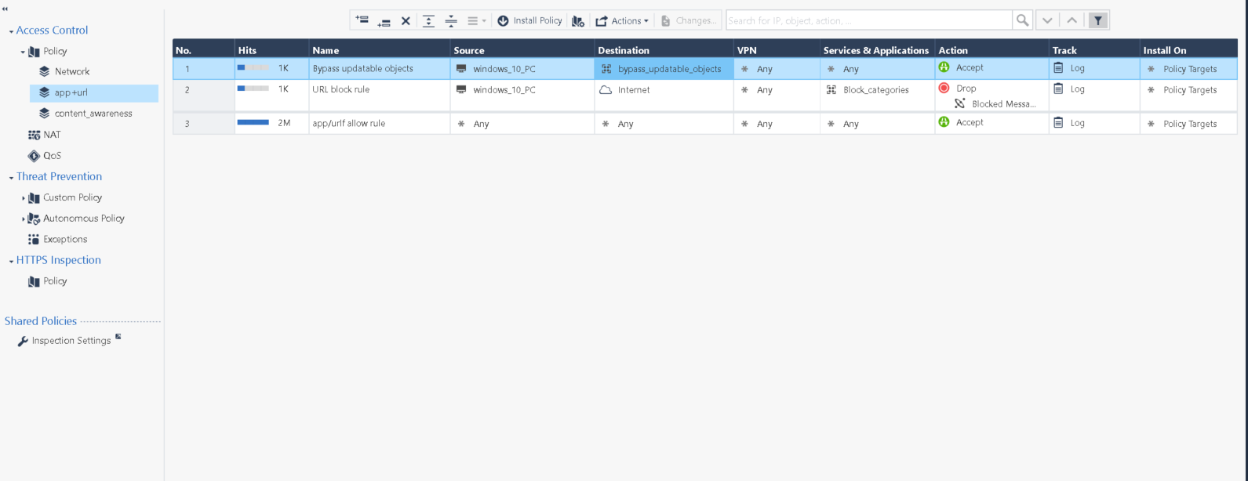
Task: Click Install Policy
Action: (x=529, y=21)
